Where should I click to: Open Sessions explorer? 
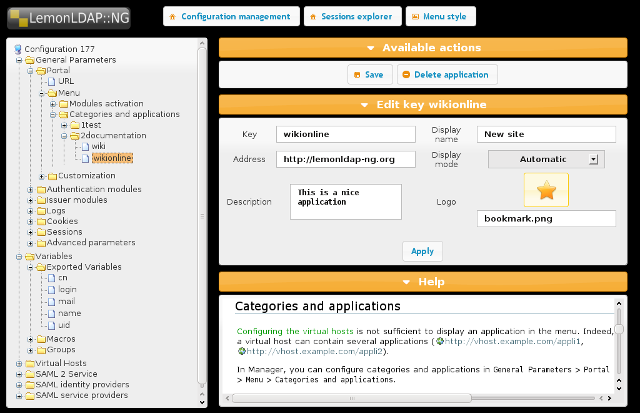pyautogui.click(x=352, y=16)
